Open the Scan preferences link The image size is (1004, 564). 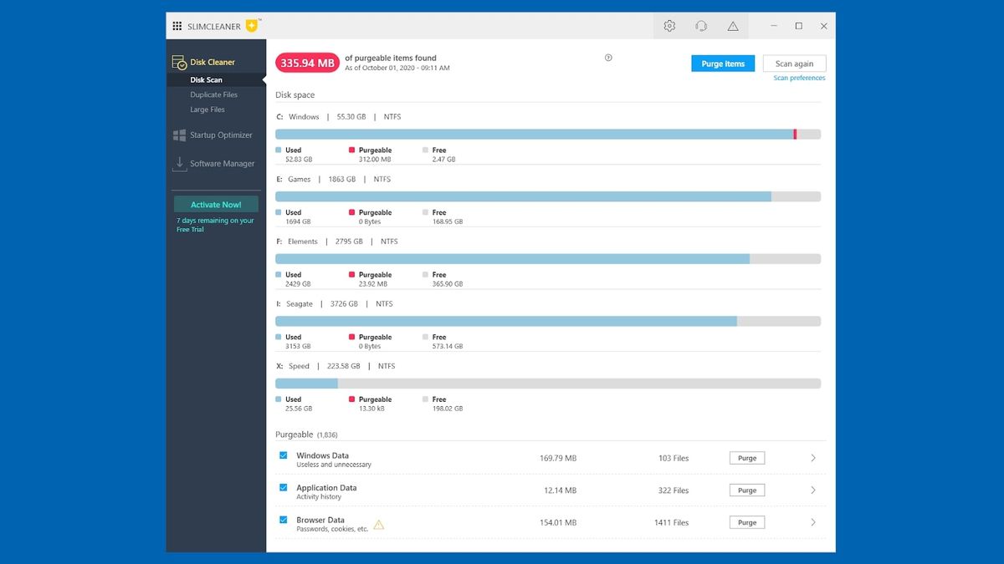(x=799, y=78)
